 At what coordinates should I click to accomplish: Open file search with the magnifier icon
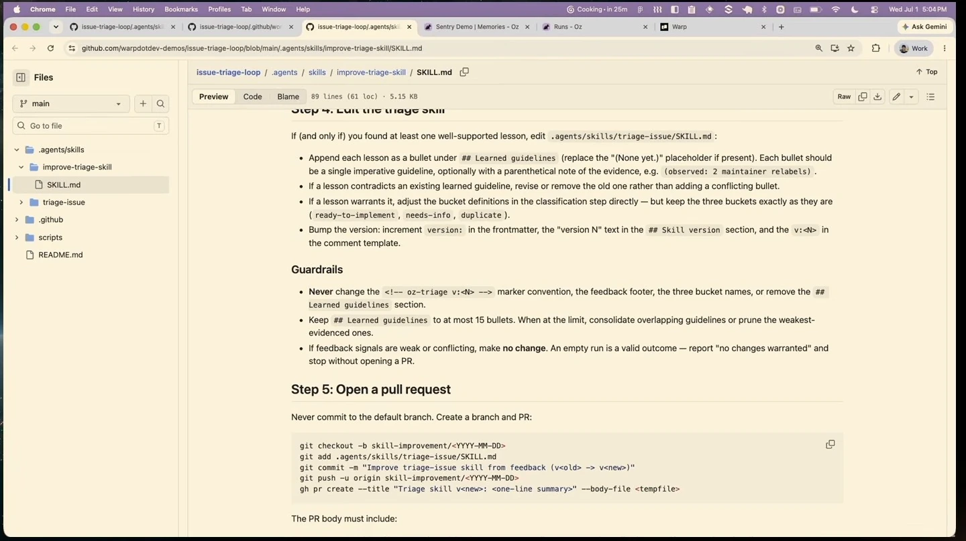click(160, 104)
